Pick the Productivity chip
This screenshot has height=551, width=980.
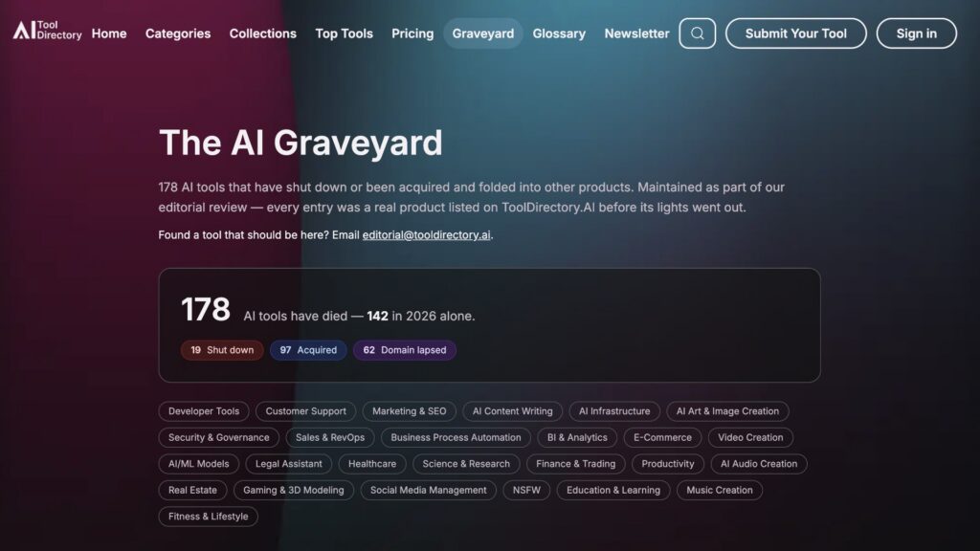(668, 464)
